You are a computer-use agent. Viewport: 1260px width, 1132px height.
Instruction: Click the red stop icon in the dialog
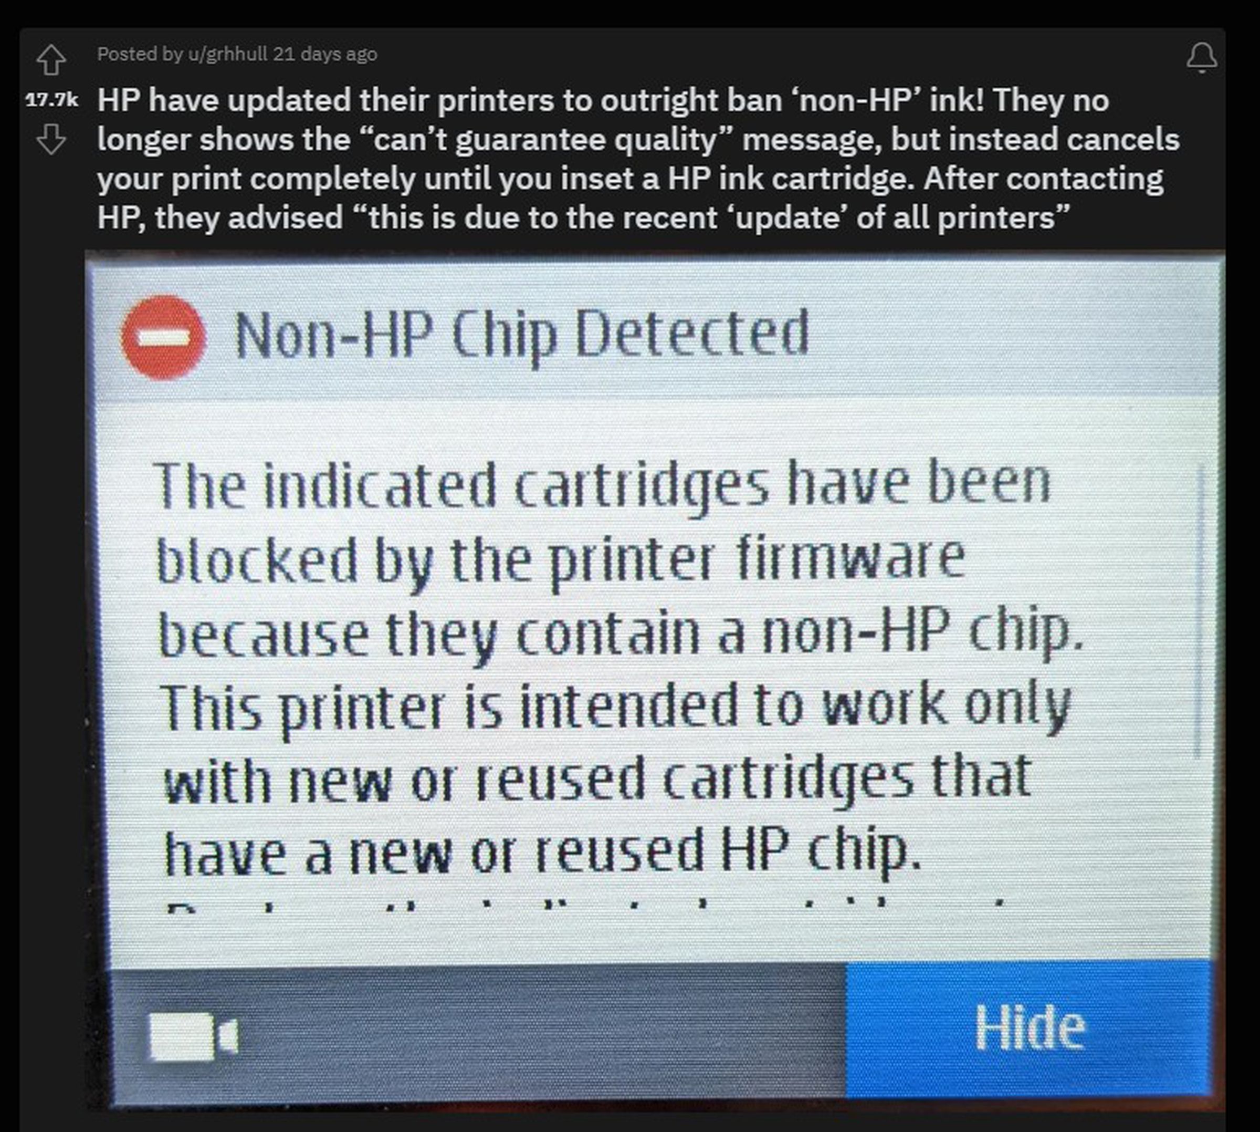[163, 337]
